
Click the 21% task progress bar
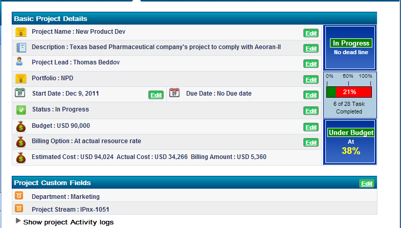point(349,92)
